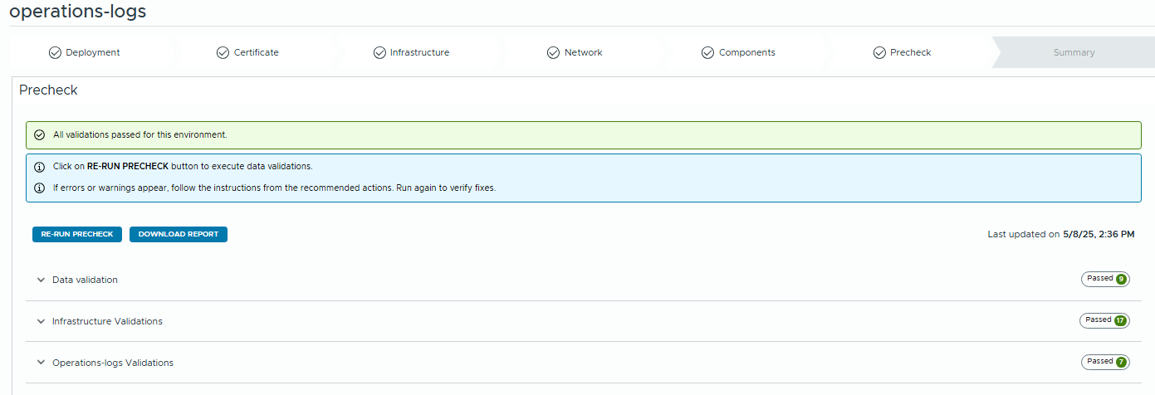Download the precheck report
The image size is (1155, 395).
[x=178, y=234]
